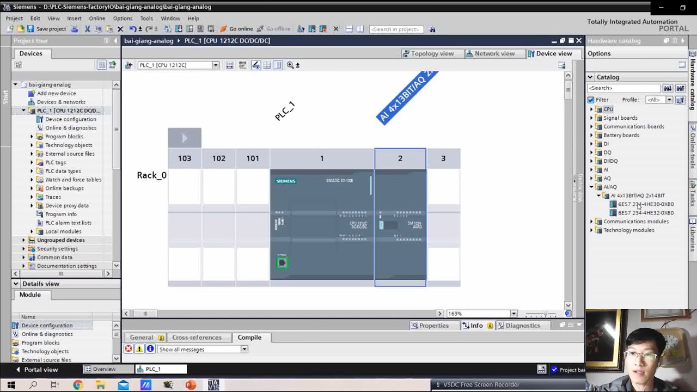697x392 pixels.
Task: Open the Options menu
Action: tap(123, 19)
